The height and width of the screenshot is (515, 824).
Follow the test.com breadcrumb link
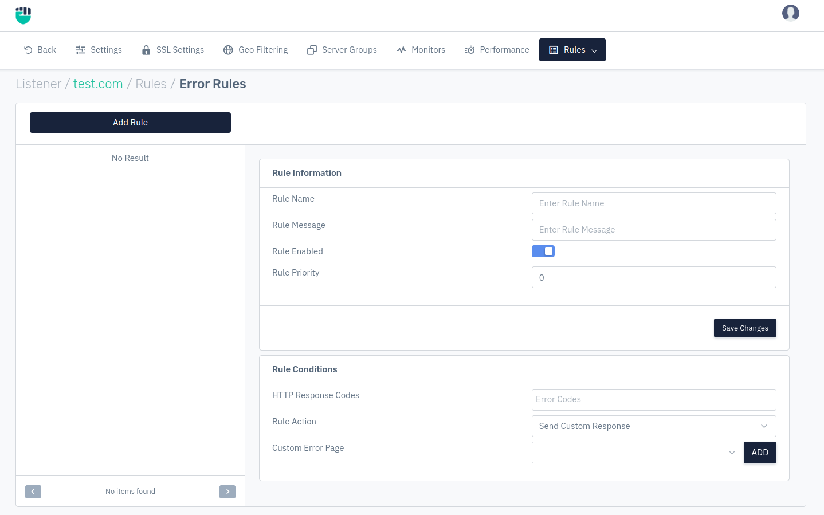98,84
